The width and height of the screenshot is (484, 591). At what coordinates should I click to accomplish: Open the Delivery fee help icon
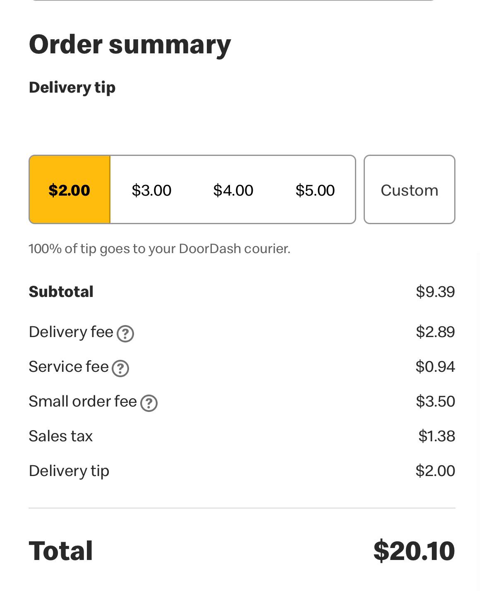(125, 334)
